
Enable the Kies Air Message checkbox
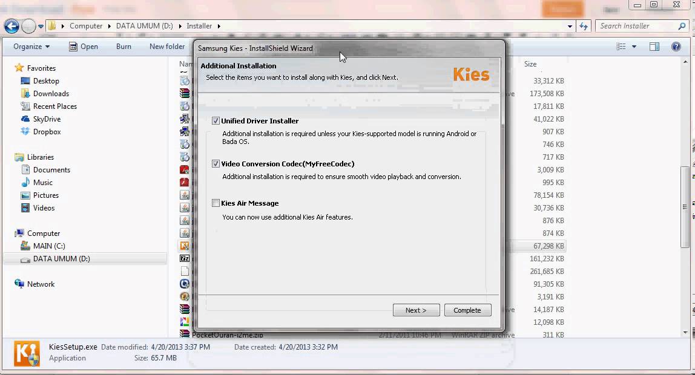[216, 203]
